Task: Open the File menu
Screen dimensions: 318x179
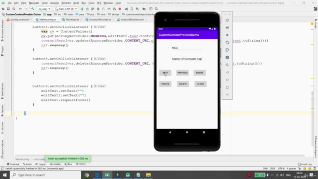Action: pos(9,3)
